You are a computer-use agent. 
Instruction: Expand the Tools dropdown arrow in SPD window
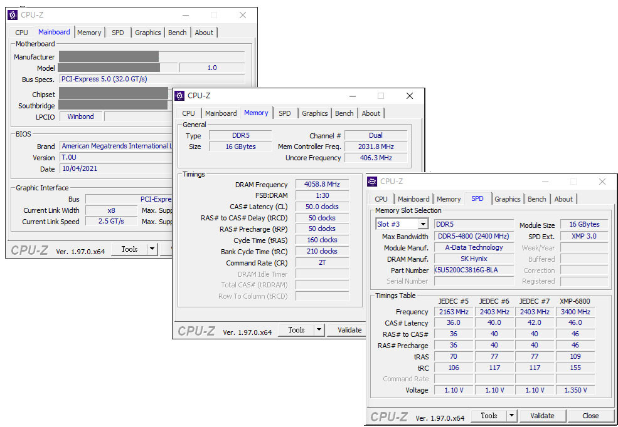(511, 416)
